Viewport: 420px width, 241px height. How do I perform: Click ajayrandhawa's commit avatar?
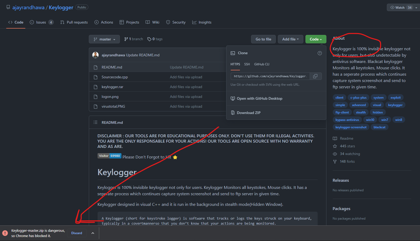pos(95,55)
